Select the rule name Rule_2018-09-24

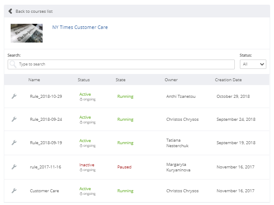46,120
